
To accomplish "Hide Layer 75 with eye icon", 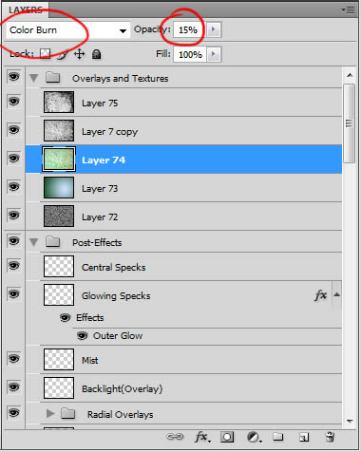I will point(13,102).
